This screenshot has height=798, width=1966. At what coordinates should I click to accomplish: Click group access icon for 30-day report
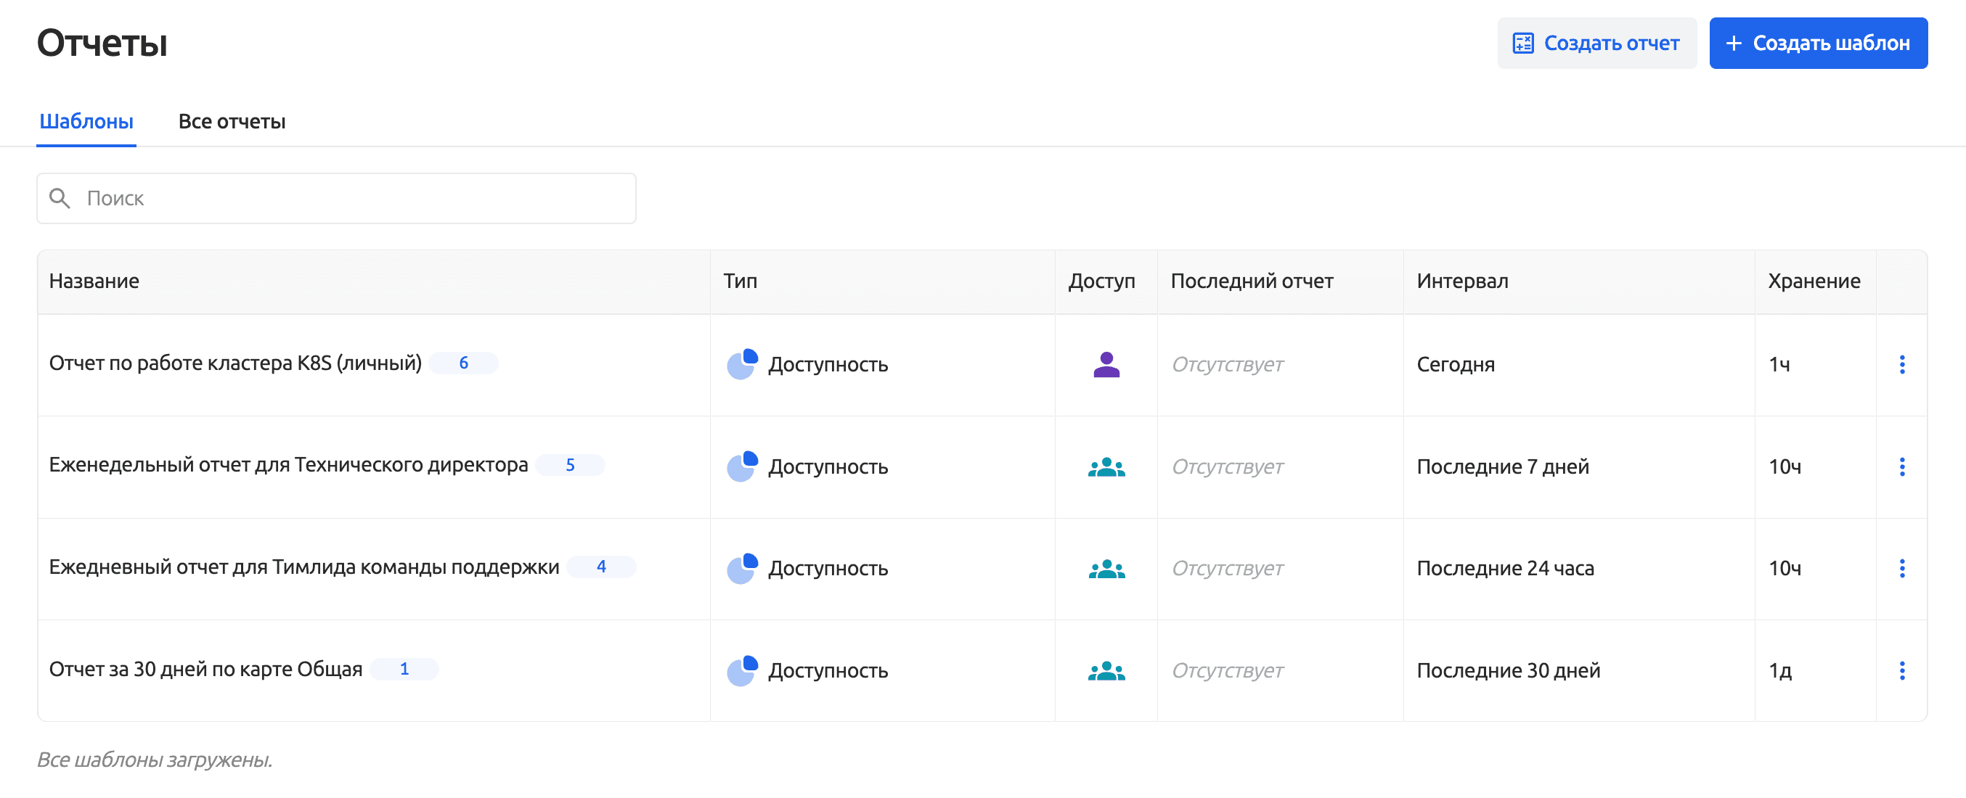click(1106, 670)
